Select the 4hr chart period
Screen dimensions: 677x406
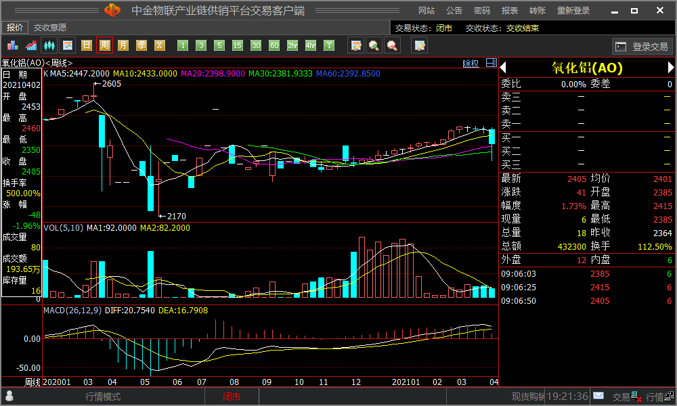(311, 45)
